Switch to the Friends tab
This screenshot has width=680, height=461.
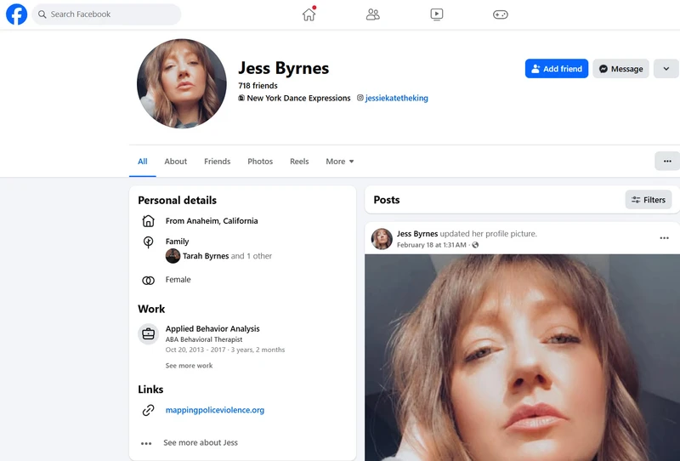218,162
